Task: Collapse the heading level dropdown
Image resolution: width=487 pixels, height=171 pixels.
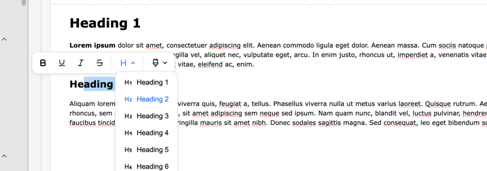Action: tap(128, 63)
